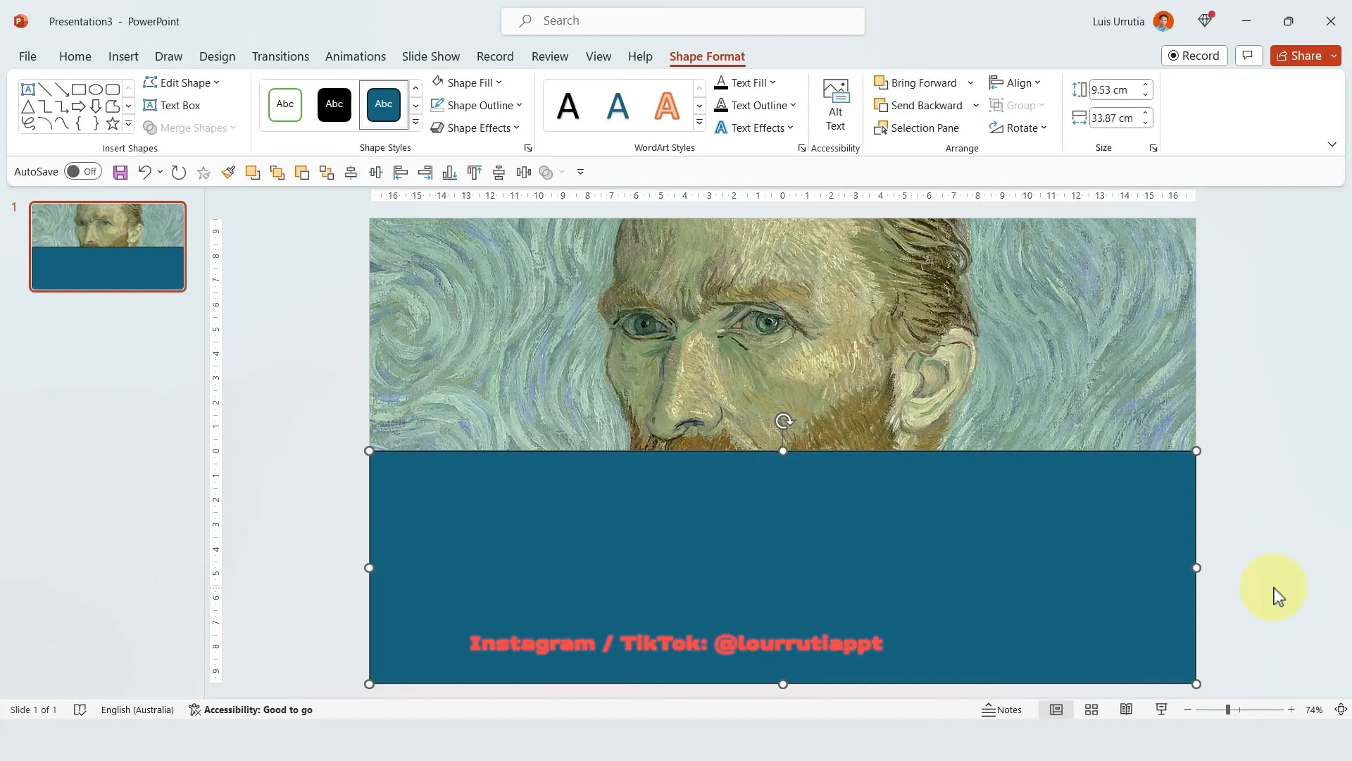Select slide 1 thumbnail
Screen dimensions: 1352x761
coord(108,247)
